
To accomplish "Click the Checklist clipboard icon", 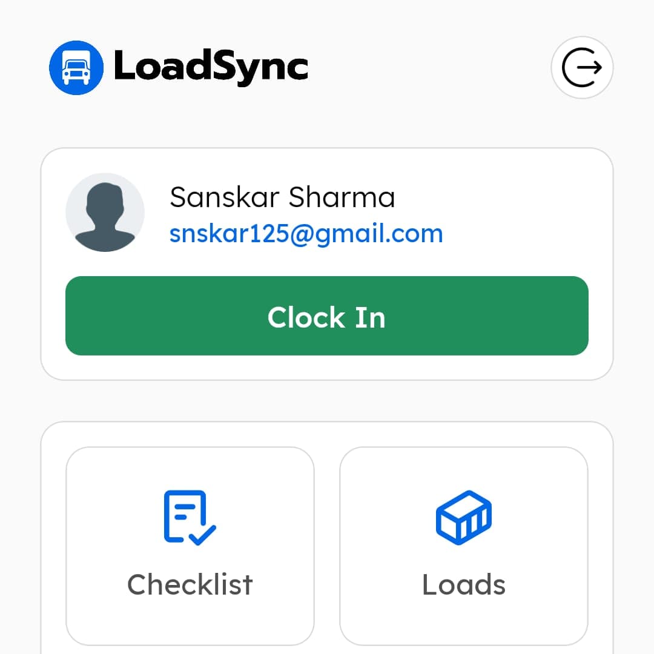I will tap(188, 519).
